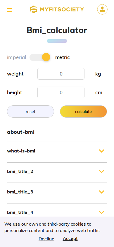Click the calculate button
Viewport: 114px width, 247px height.
point(84,112)
